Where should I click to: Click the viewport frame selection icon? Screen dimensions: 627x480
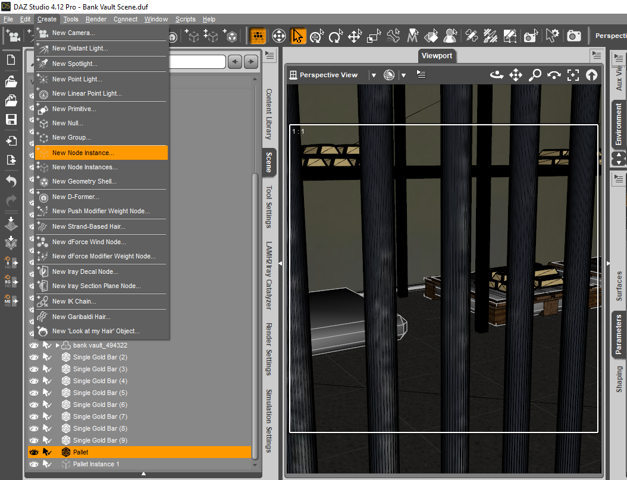pyautogui.click(x=573, y=75)
